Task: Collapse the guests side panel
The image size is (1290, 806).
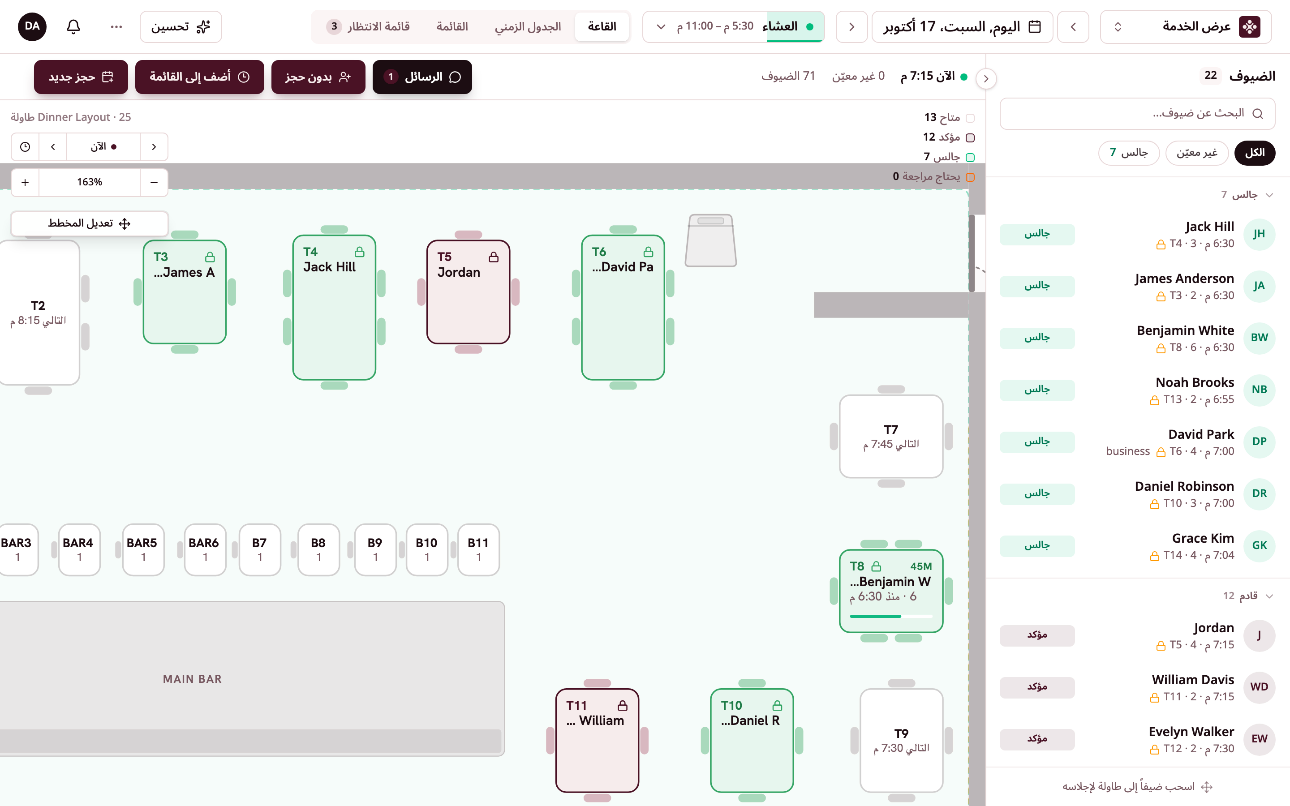Action: (986, 79)
